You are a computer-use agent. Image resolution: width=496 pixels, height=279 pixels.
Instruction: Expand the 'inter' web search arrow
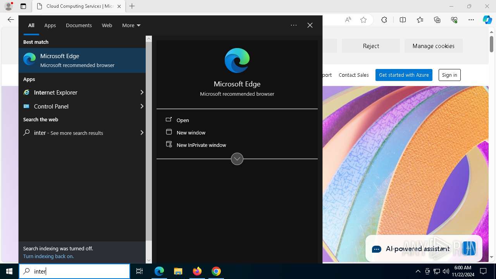(142, 133)
